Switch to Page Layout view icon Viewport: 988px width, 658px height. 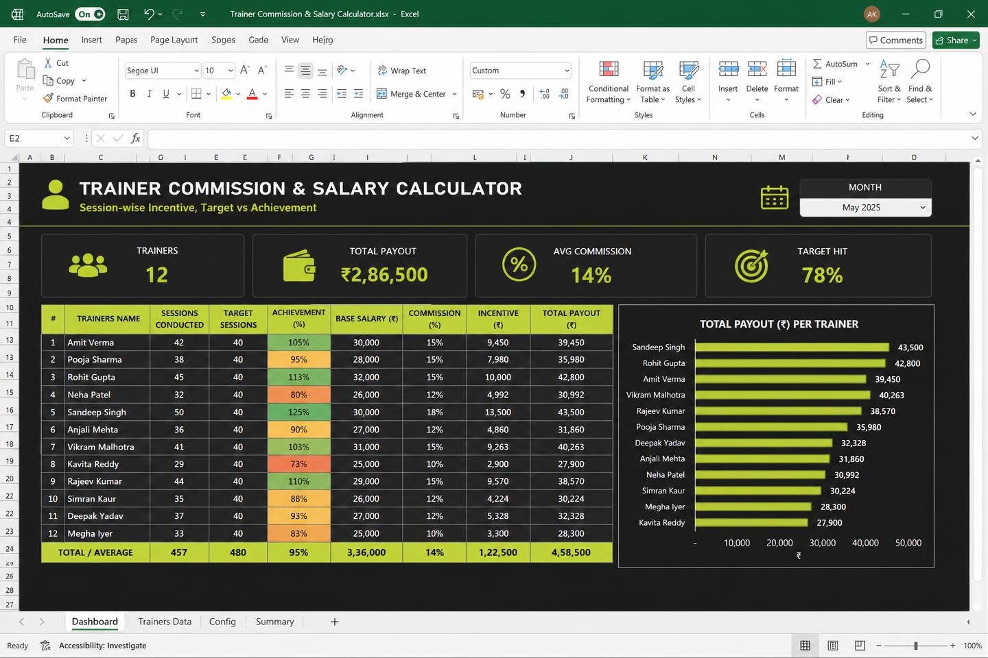832,646
